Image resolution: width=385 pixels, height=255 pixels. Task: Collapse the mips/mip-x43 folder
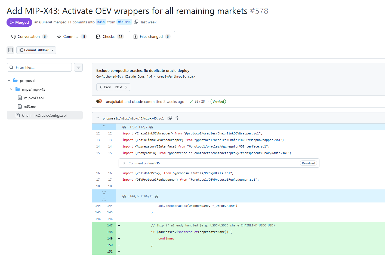tap(11, 89)
